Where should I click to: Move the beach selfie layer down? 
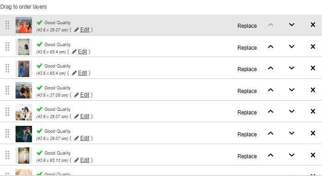pos(292,25)
